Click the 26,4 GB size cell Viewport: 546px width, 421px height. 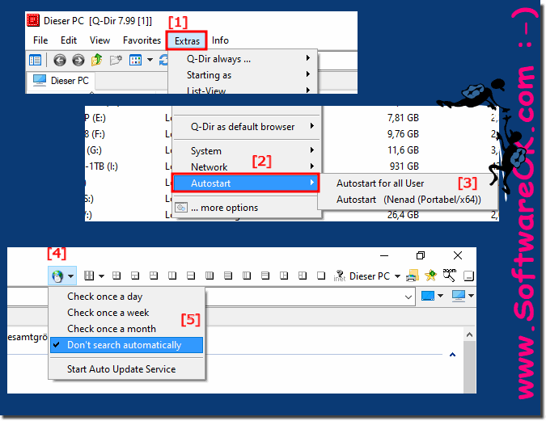[x=403, y=215]
